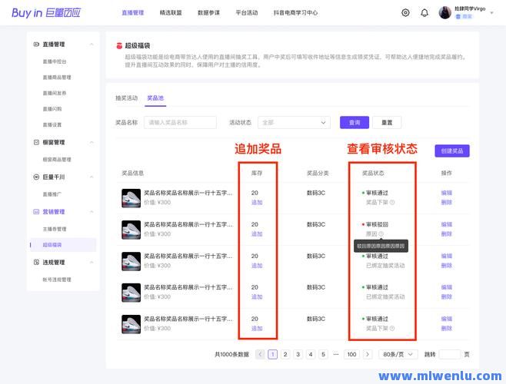Click the user avatar picture

point(445,12)
